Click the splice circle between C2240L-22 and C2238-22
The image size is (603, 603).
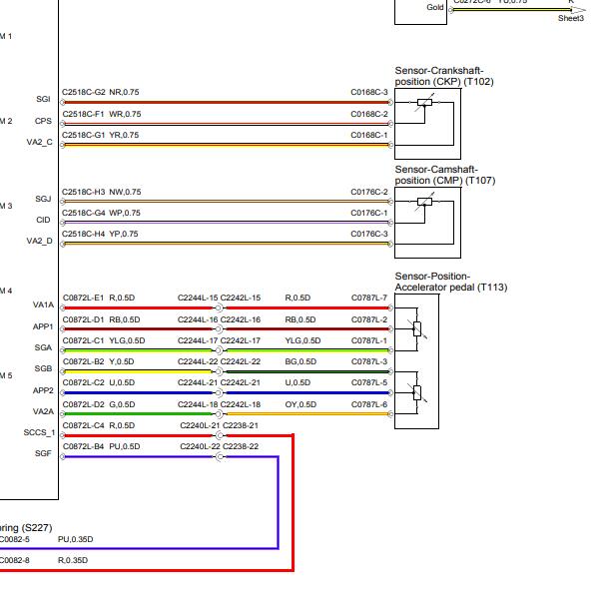pyautogui.click(x=220, y=457)
